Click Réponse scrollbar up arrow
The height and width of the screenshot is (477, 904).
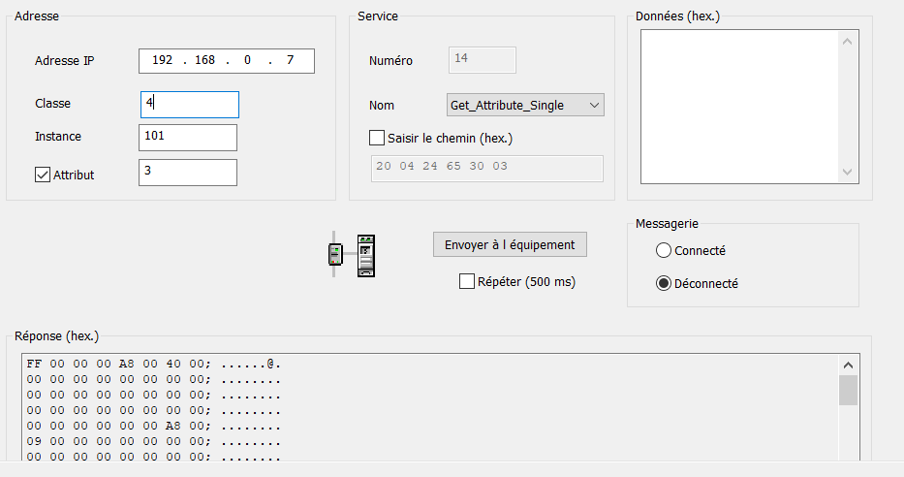click(x=848, y=366)
